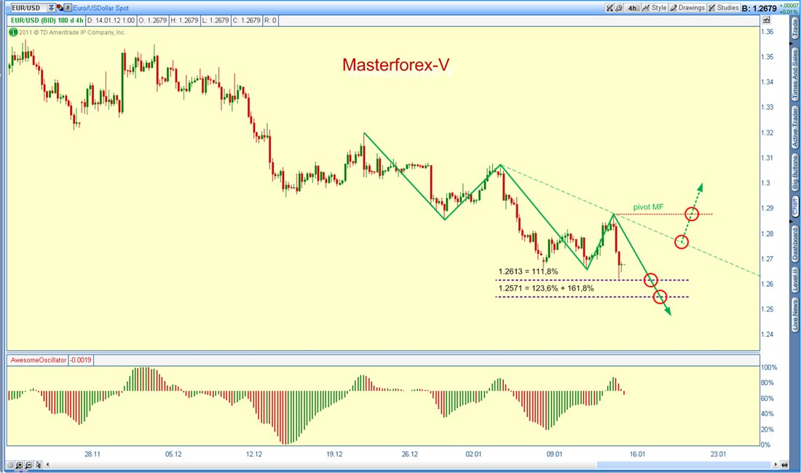Image resolution: width=801 pixels, height=473 pixels.
Task: Click the EUR/USD (BID) 180 d 4h label
Action: tap(47, 20)
